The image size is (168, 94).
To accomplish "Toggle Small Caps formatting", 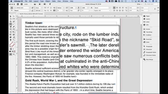I will coord(45,10).
